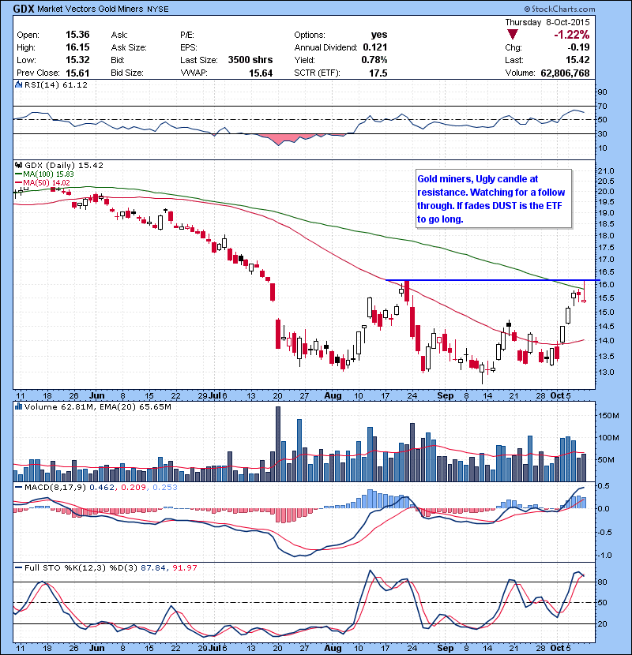Click the MACD histogram value 0.253
The width and height of the screenshot is (632, 655).
tap(165, 487)
